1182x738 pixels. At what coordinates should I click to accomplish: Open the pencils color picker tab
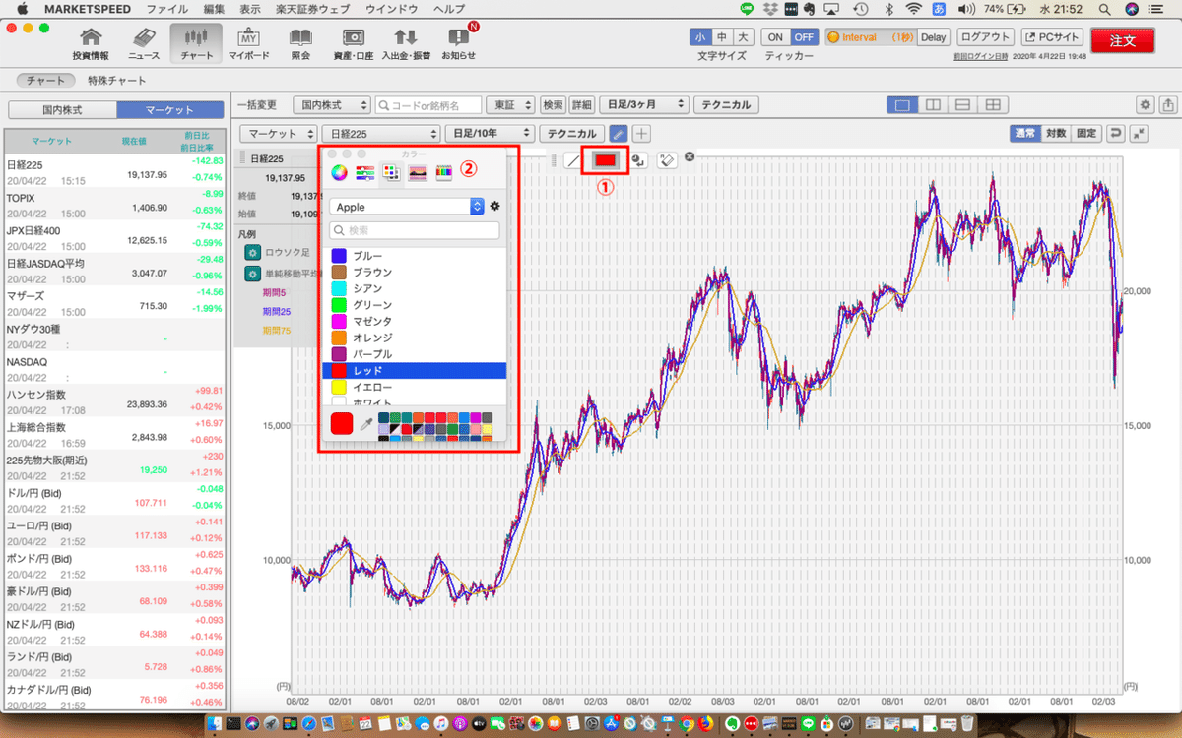point(443,172)
